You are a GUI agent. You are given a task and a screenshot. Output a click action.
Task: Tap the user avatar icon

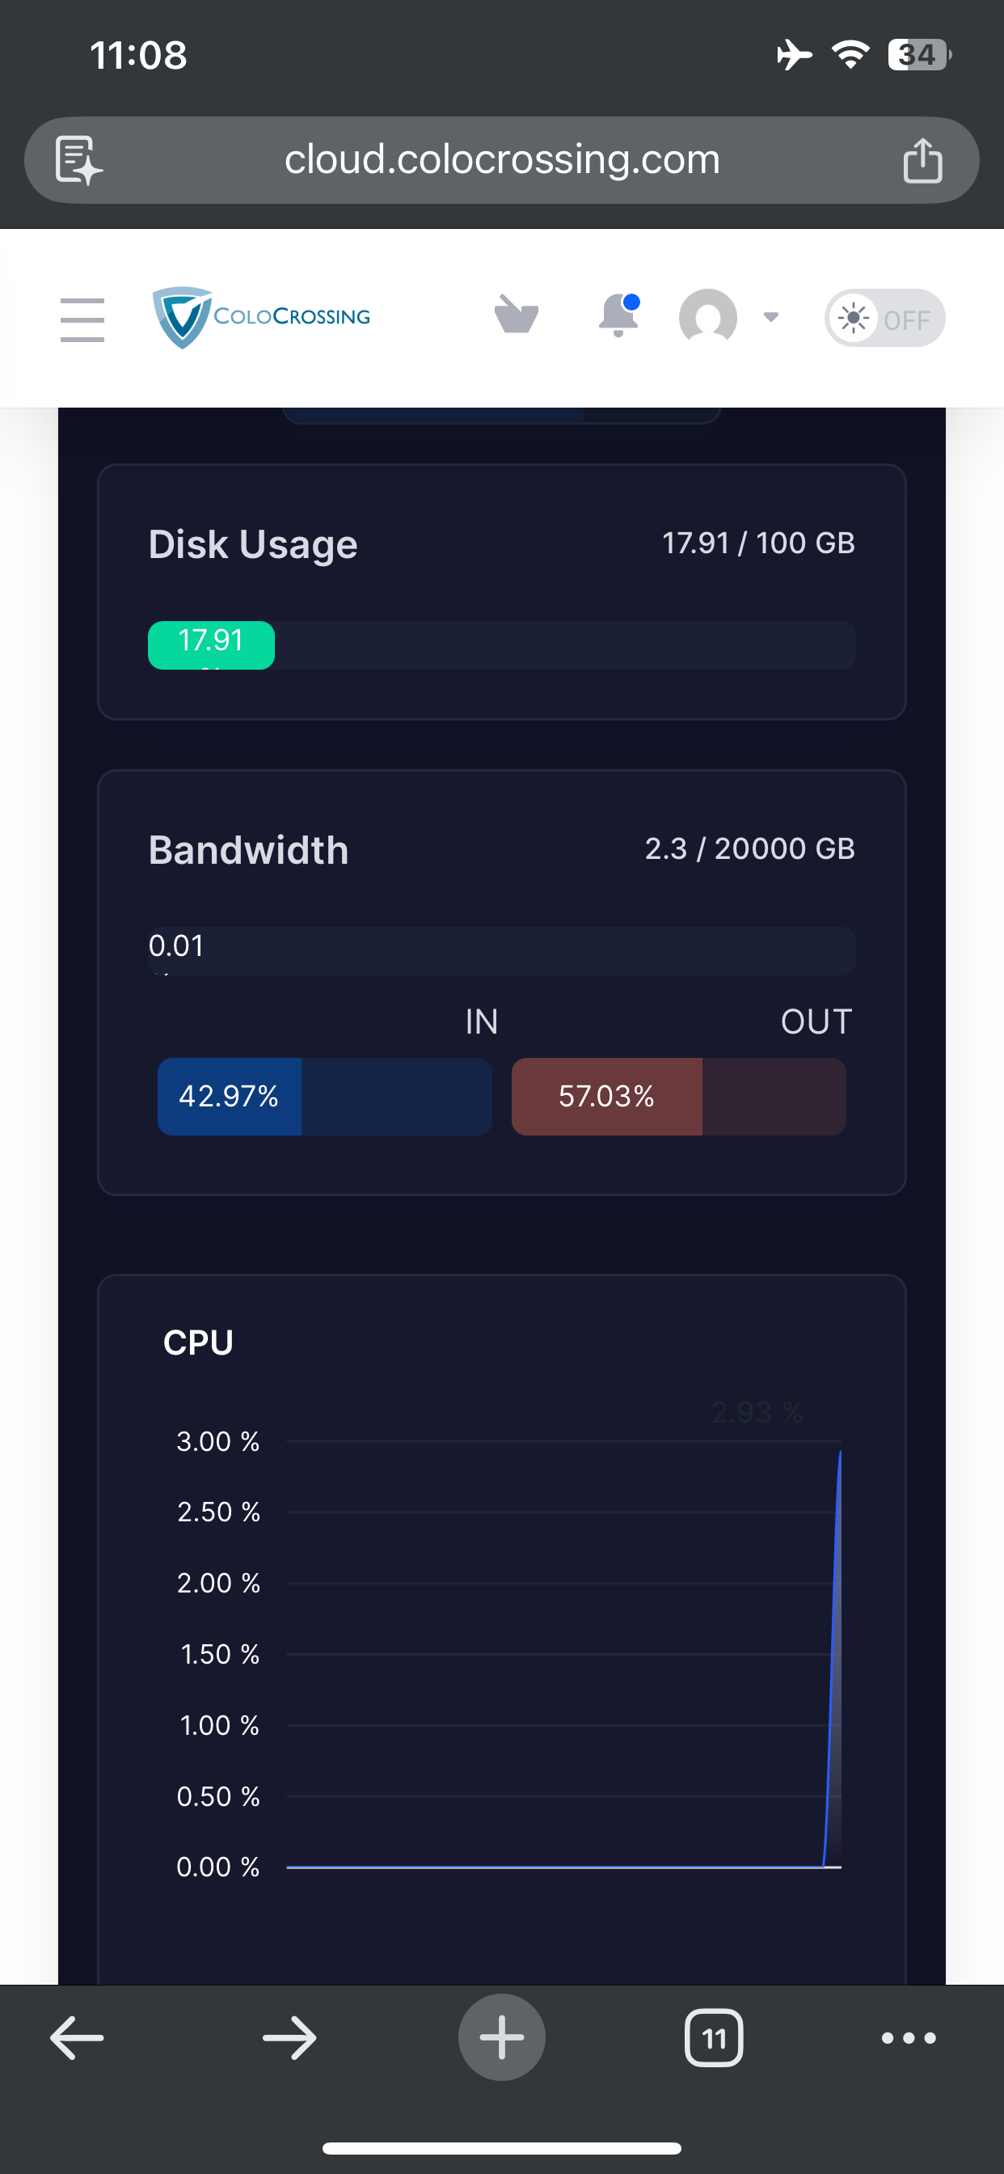click(708, 316)
